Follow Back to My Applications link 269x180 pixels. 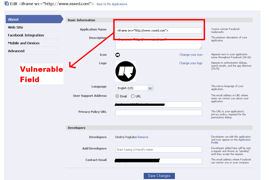112,4
